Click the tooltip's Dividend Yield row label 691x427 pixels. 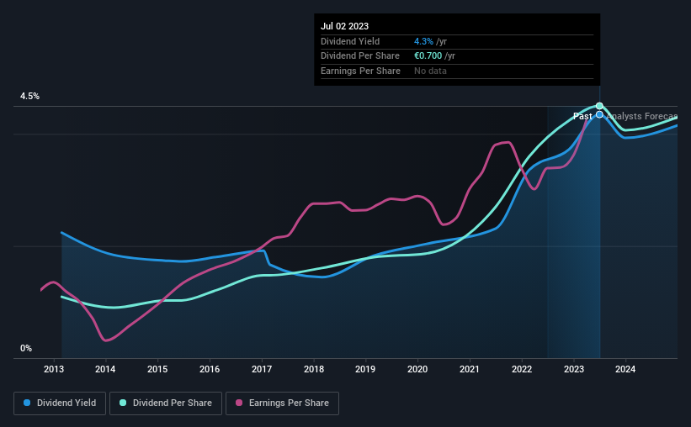[x=350, y=41]
